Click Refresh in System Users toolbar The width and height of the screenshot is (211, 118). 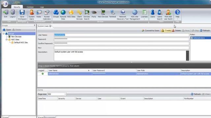point(205,30)
